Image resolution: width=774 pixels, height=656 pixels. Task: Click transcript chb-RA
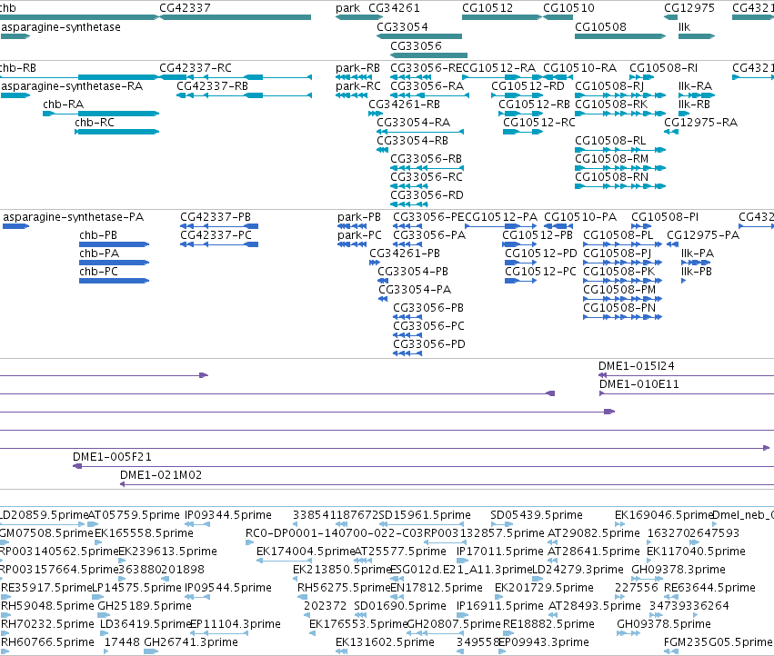coord(63,104)
